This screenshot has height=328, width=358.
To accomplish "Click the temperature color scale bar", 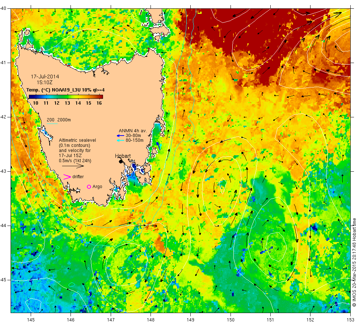I will (x=66, y=97).
